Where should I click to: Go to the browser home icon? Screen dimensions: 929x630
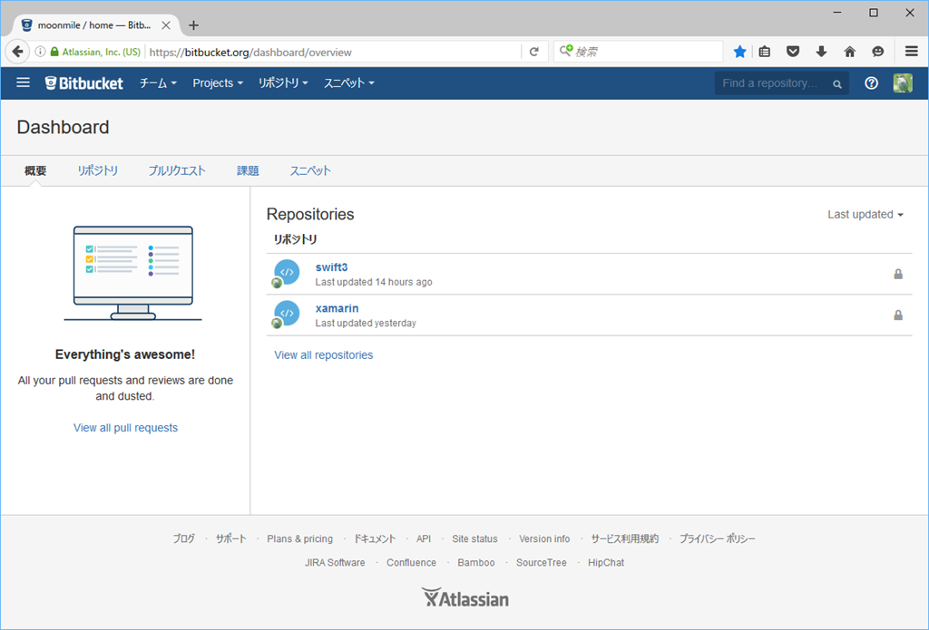click(850, 52)
